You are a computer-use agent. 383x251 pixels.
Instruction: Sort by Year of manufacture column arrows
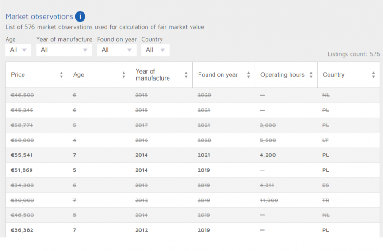coord(186,75)
